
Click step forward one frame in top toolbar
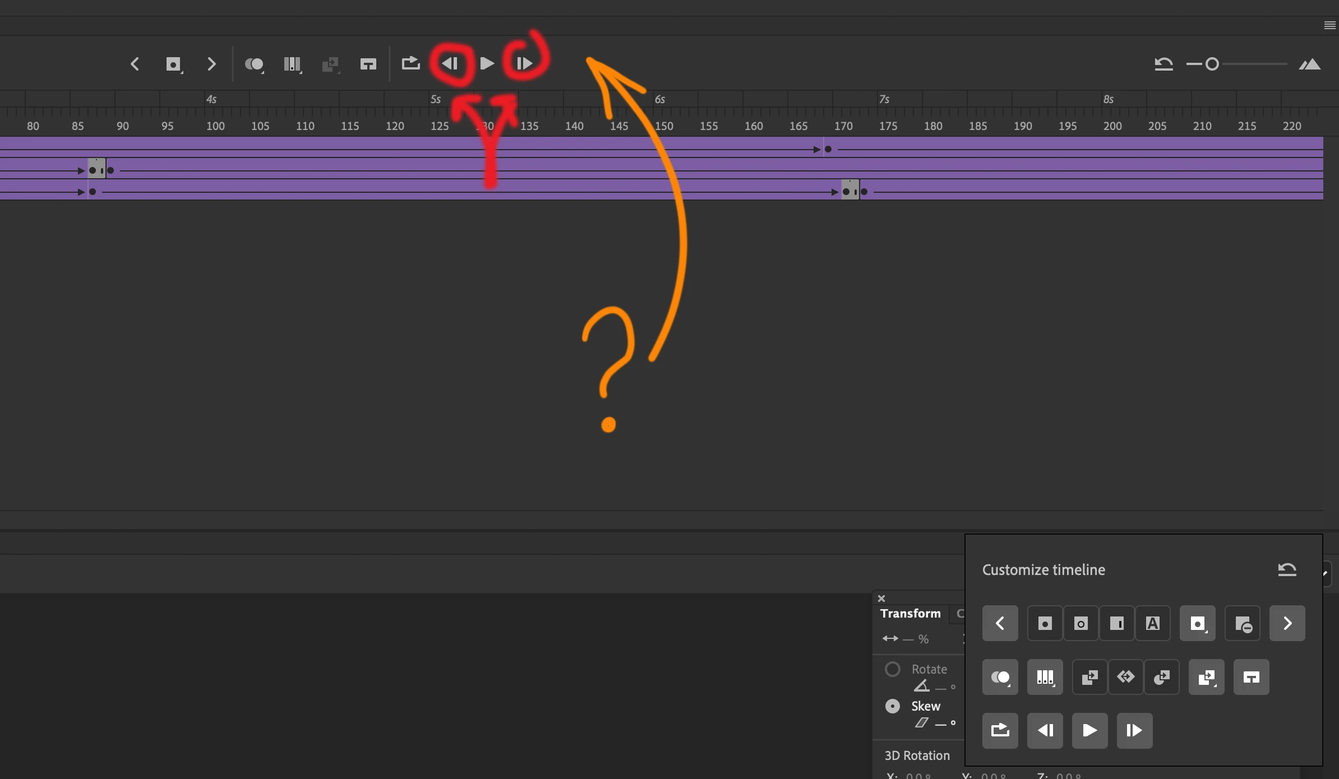pos(524,64)
